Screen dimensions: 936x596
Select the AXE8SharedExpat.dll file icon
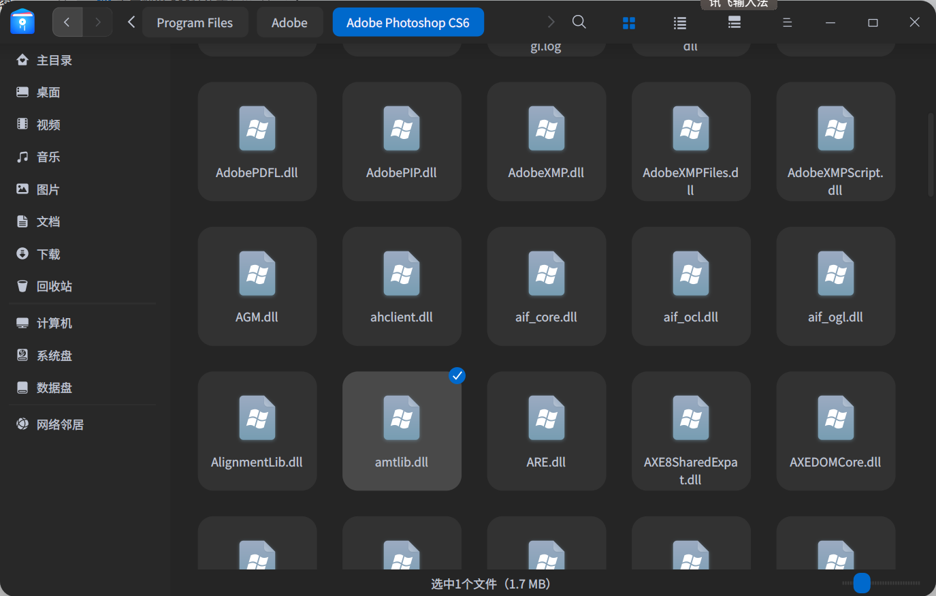click(691, 418)
